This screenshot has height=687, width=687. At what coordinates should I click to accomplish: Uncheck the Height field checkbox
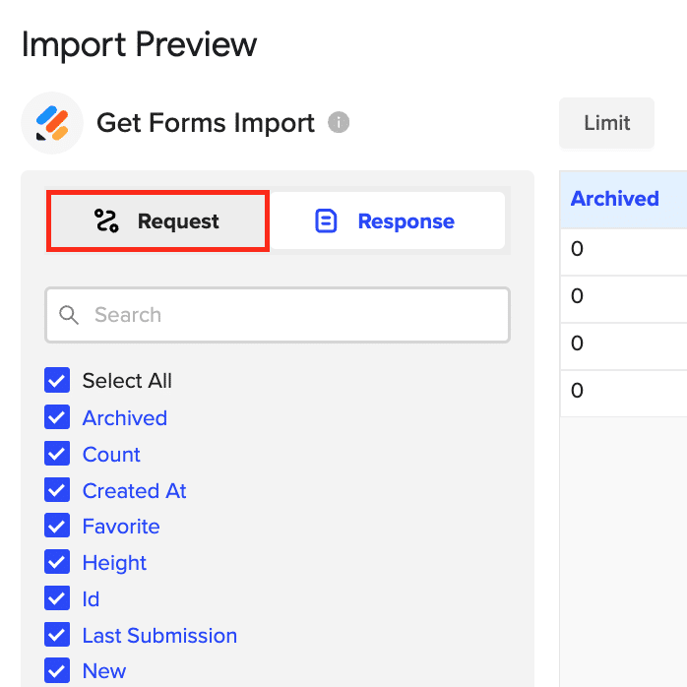click(x=57, y=562)
